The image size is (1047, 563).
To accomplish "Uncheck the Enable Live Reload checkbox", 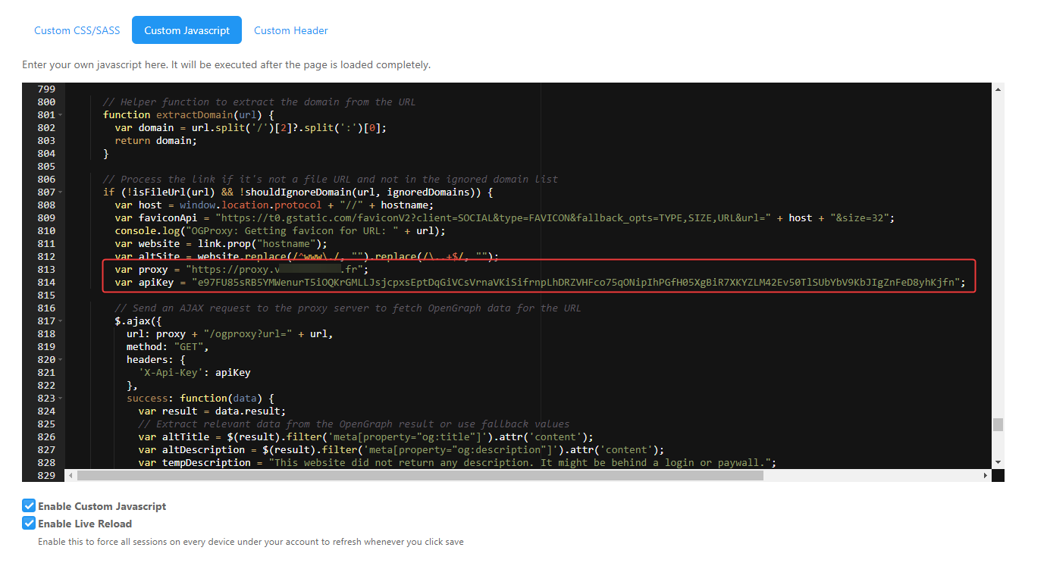I will (29, 524).
